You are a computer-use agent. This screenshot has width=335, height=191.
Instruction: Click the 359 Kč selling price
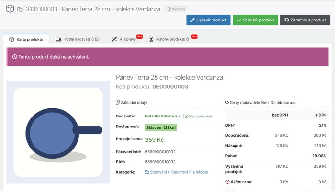click(155, 140)
